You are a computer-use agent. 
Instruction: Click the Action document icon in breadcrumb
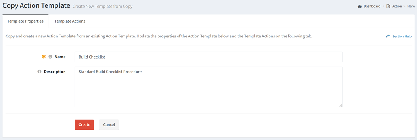[388, 6]
